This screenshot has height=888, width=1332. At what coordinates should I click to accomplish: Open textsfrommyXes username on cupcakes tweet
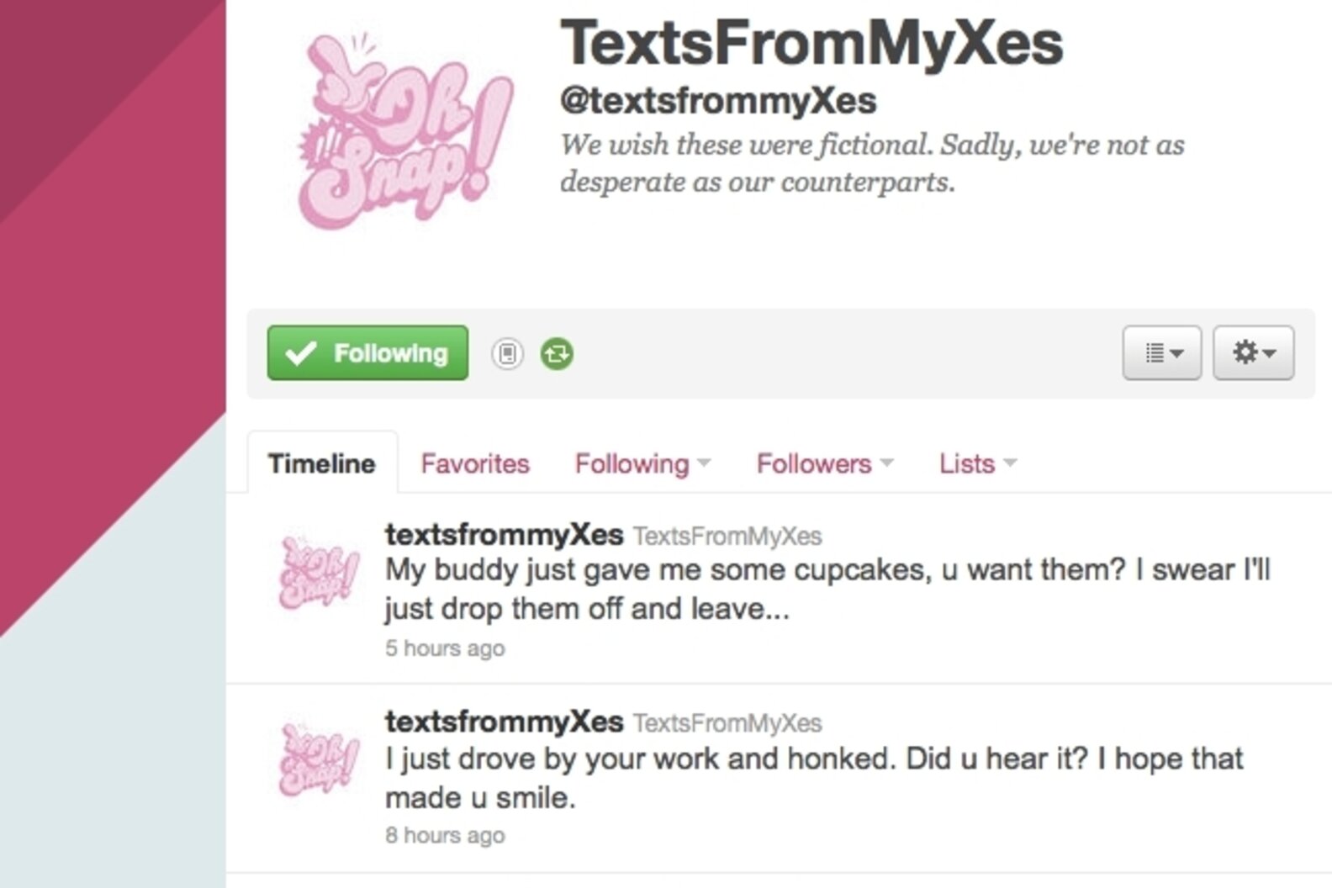(x=504, y=534)
